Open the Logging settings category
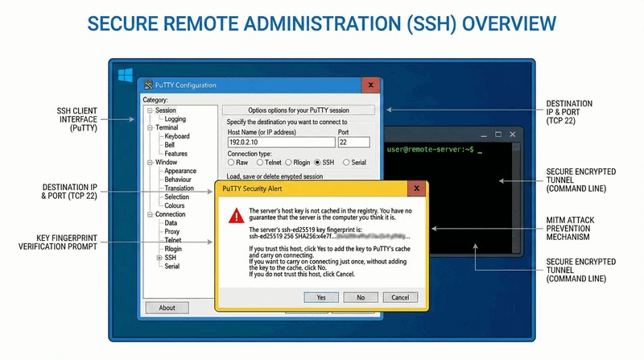The width and height of the screenshot is (644, 360). (x=175, y=119)
